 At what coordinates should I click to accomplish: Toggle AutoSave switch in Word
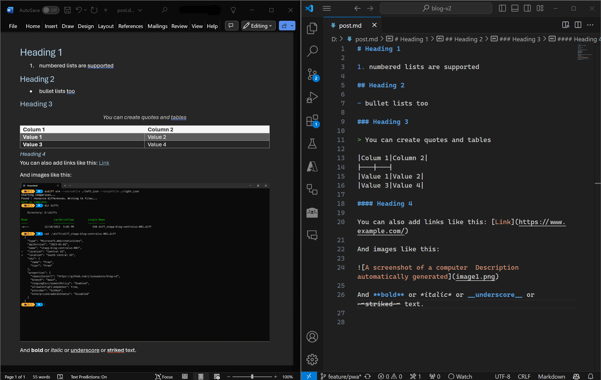click(x=51, y=10)
